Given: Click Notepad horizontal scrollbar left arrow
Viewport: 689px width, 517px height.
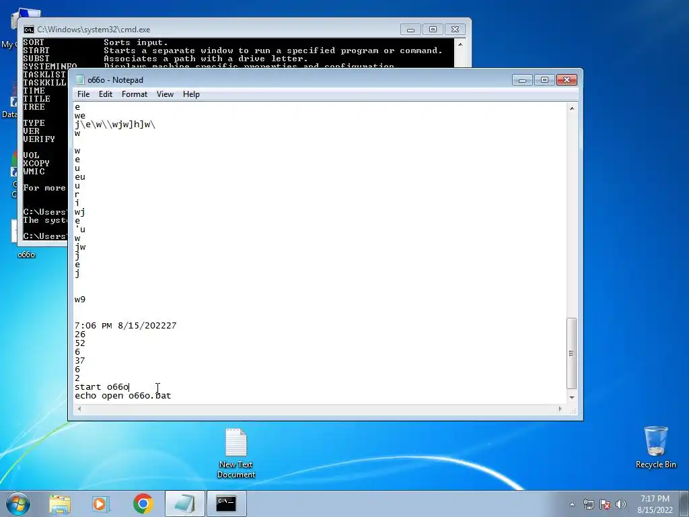Looking at the screenshot, I should (x=79, y=409).
